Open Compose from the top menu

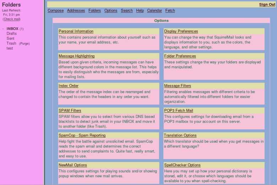point(55,11)
